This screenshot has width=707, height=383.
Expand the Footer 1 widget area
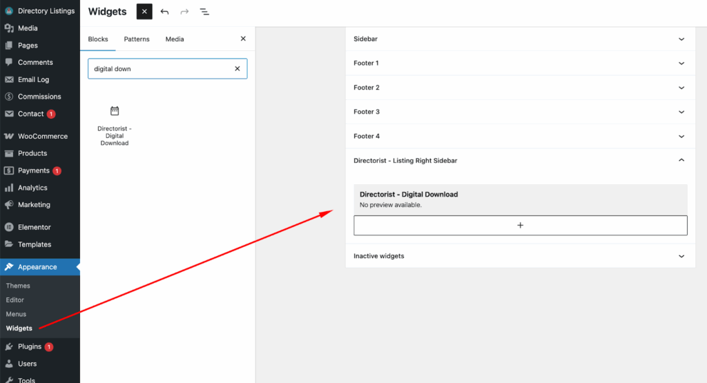520,63
